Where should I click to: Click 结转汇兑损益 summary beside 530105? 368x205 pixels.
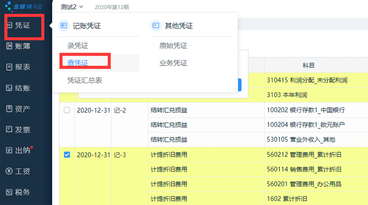(169, 139)
